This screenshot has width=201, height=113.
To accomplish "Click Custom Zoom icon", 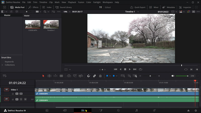I will pos(135,76).
